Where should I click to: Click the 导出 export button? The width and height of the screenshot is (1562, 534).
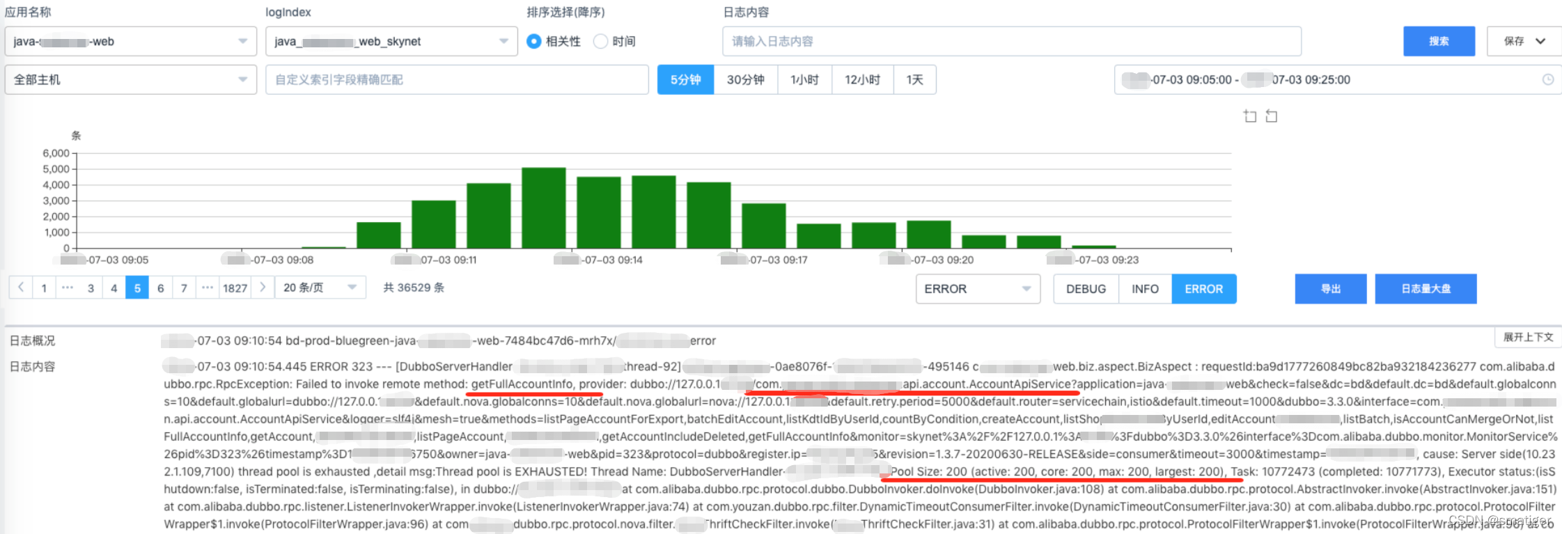1331,289
